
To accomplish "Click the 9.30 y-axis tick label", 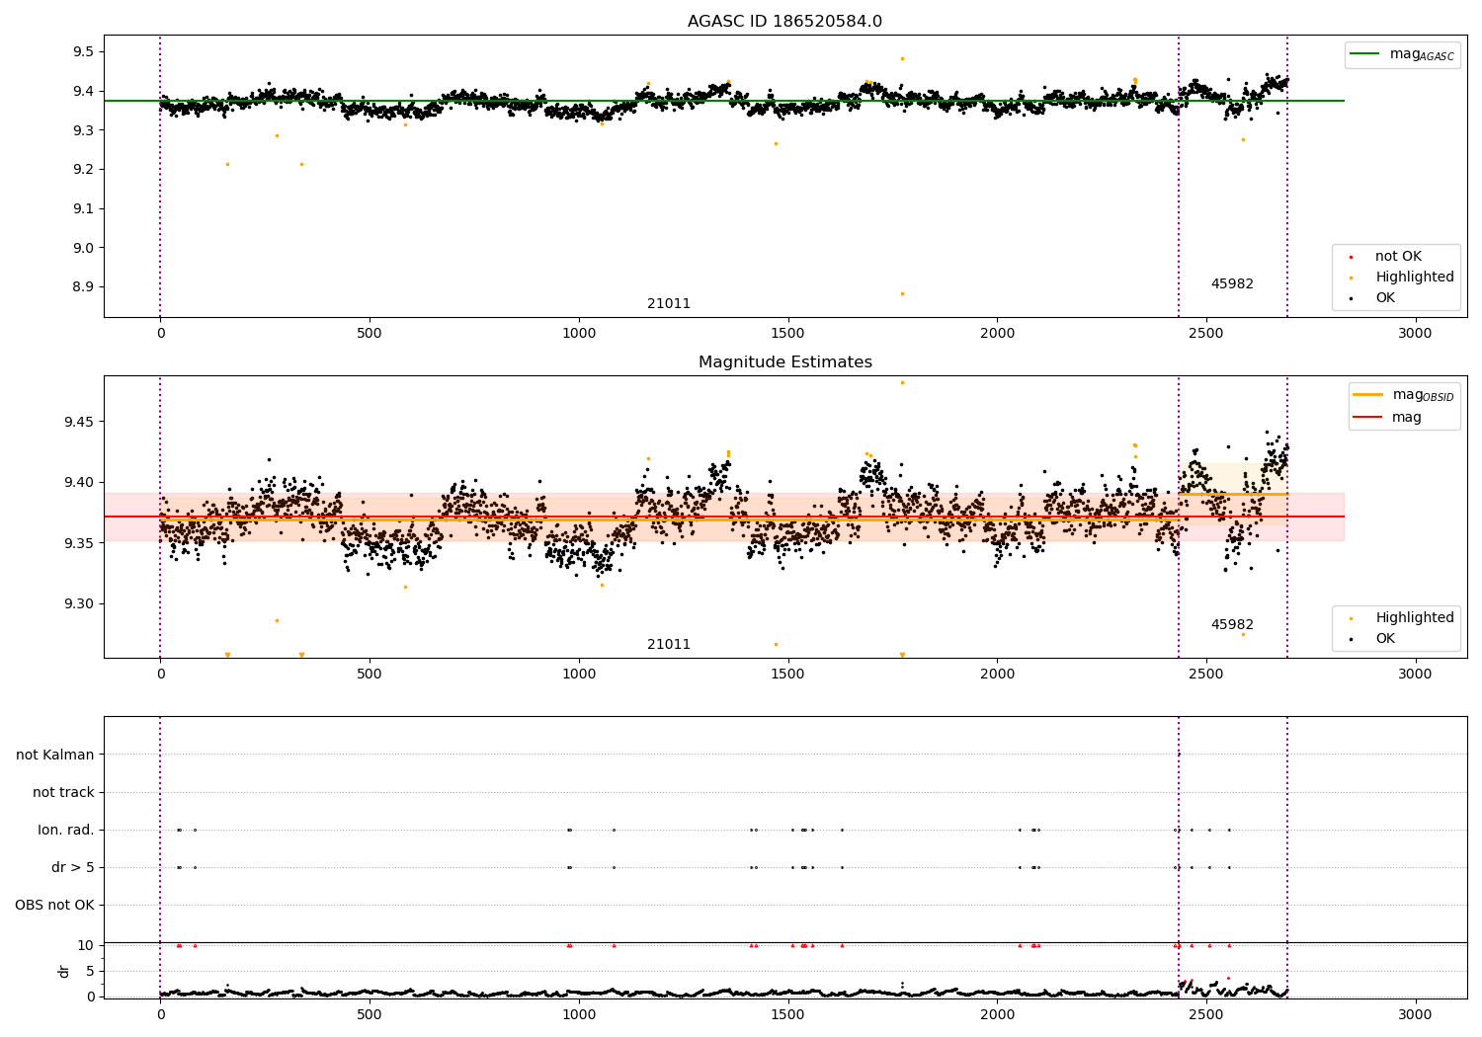I will 79,604.
